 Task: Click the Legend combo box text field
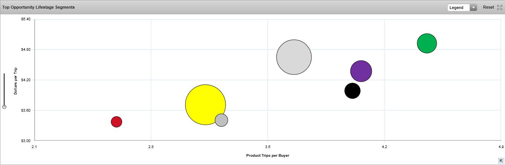click(x=458, y=8)
